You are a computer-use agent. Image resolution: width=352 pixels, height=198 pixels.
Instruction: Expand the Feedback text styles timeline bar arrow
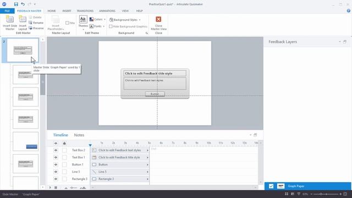click(x=147, y=150)
